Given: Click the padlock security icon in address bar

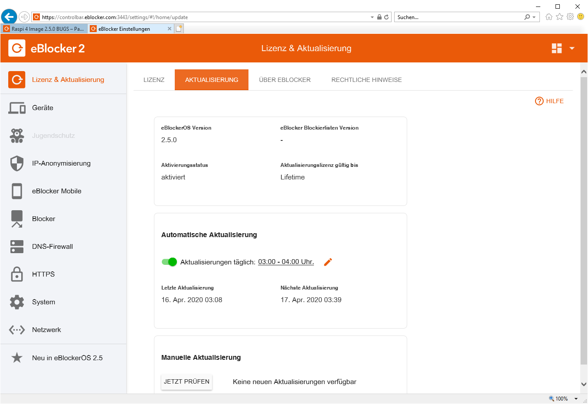Looking at the screenshot, I should pyautogui.click(x=379, y=17).
